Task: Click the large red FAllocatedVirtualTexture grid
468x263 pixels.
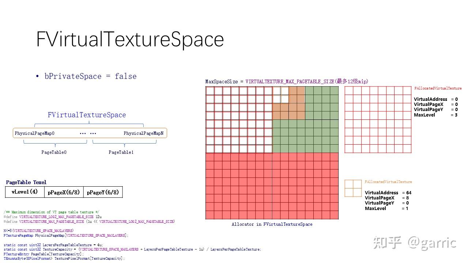Action: pos(378,121)
